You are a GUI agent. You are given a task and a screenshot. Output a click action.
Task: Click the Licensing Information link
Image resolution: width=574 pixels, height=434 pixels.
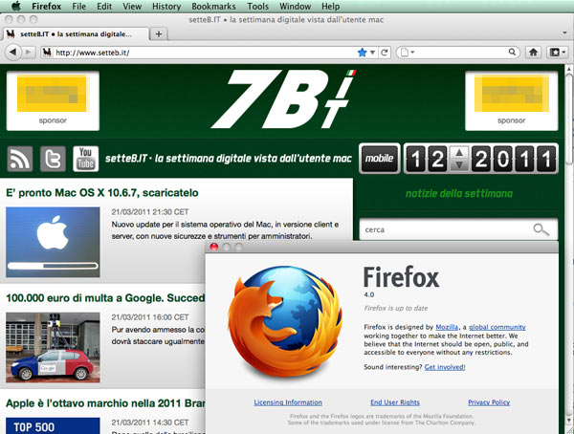pos(288,402)
